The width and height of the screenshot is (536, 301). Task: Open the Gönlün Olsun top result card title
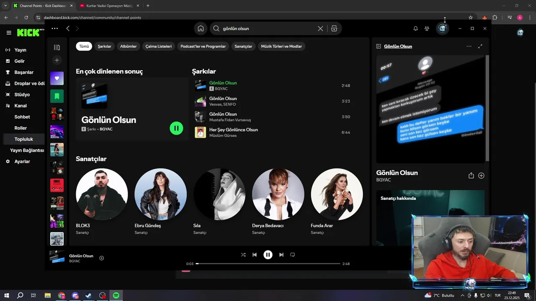click(109, 120)
